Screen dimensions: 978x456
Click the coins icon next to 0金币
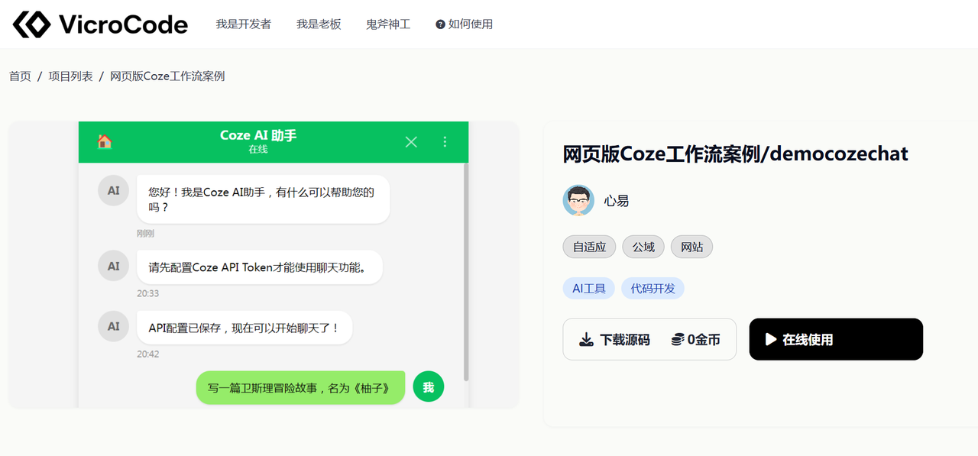(x=677, y=339)
